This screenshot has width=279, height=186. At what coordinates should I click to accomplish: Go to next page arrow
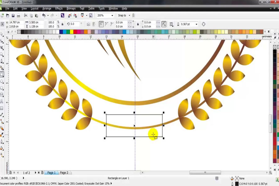point(35,173)
